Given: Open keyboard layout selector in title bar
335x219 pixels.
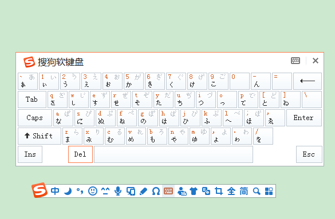Looking at the screenshot, I should (295, 61).
